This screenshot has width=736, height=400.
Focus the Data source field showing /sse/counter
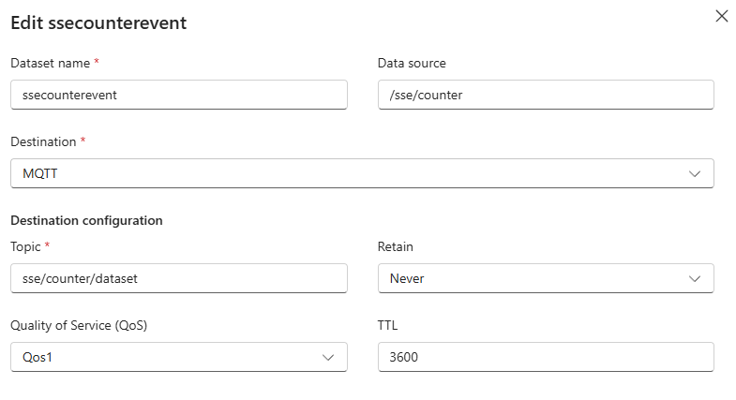pyautogui.click(x=546, y=95)
